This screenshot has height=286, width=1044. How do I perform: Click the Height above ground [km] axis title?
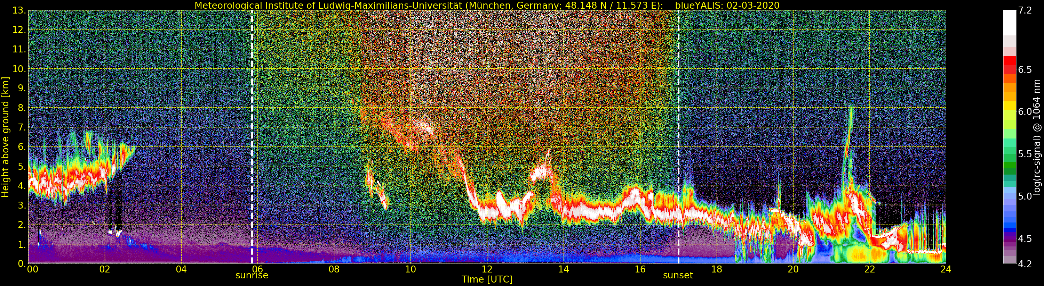pyautogui.click(x=5, y=137)
